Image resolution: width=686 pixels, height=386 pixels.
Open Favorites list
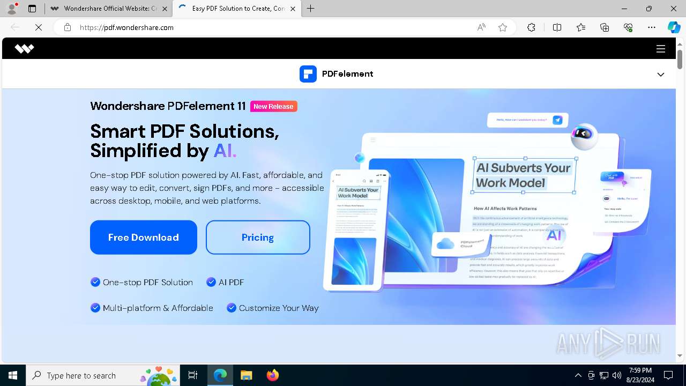click(x=581, y=27)
